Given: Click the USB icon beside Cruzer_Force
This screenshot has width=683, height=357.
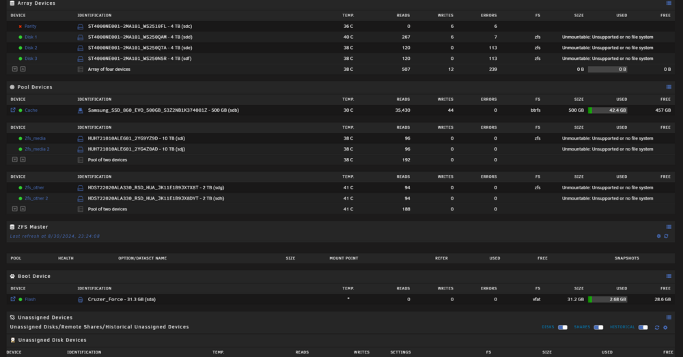Looking at the screenshot, I should [80, 300].
